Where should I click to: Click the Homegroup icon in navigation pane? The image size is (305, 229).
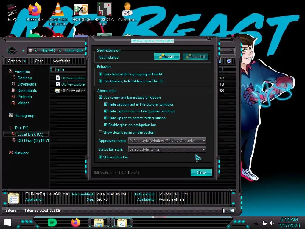tap(11, 115)
